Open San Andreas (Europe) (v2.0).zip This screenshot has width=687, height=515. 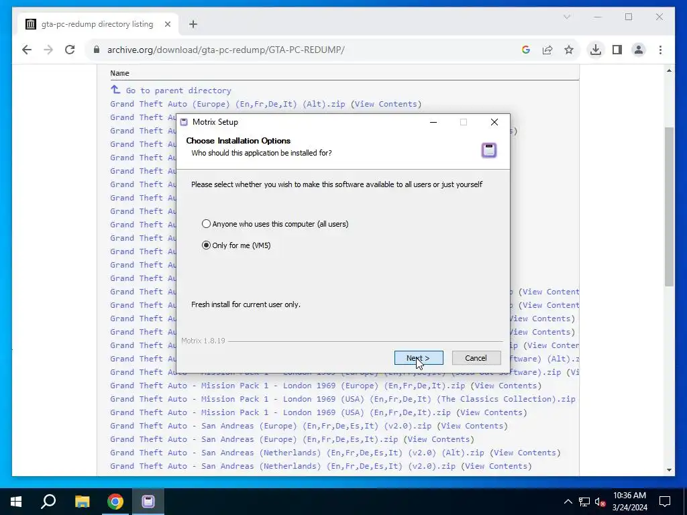click(x=271, y=426)
